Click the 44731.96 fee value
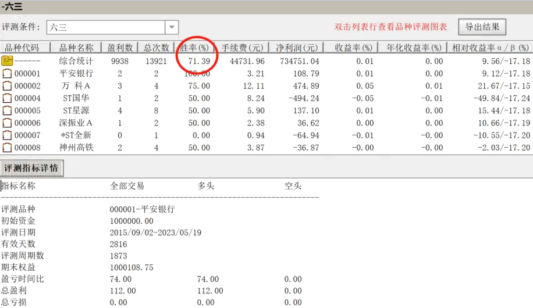 click(x=247, y=61)
